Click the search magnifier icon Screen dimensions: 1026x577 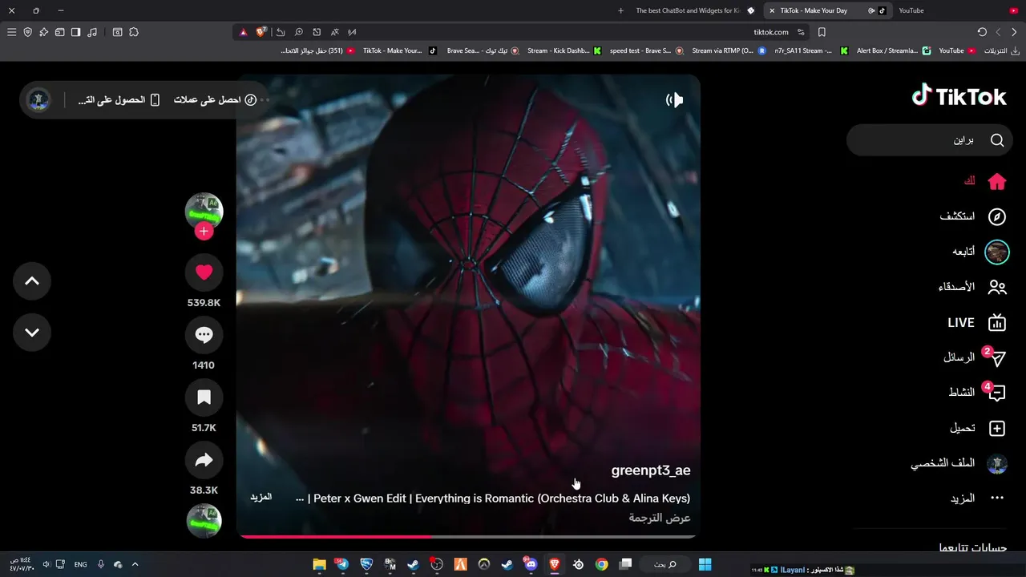coord(997,140)
